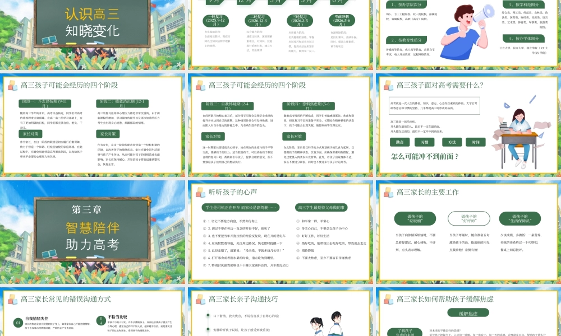Open the four-stages slide showing 阶段一 and 阶段二

93,125
